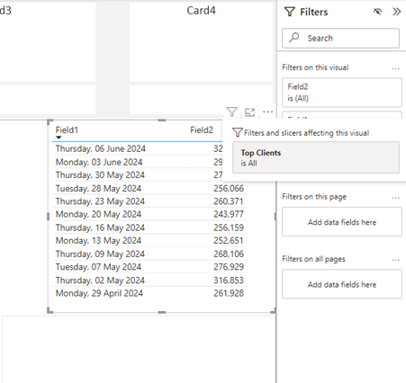Sort table by the Field1 column header
406x383 pixels.
point(67,129)
